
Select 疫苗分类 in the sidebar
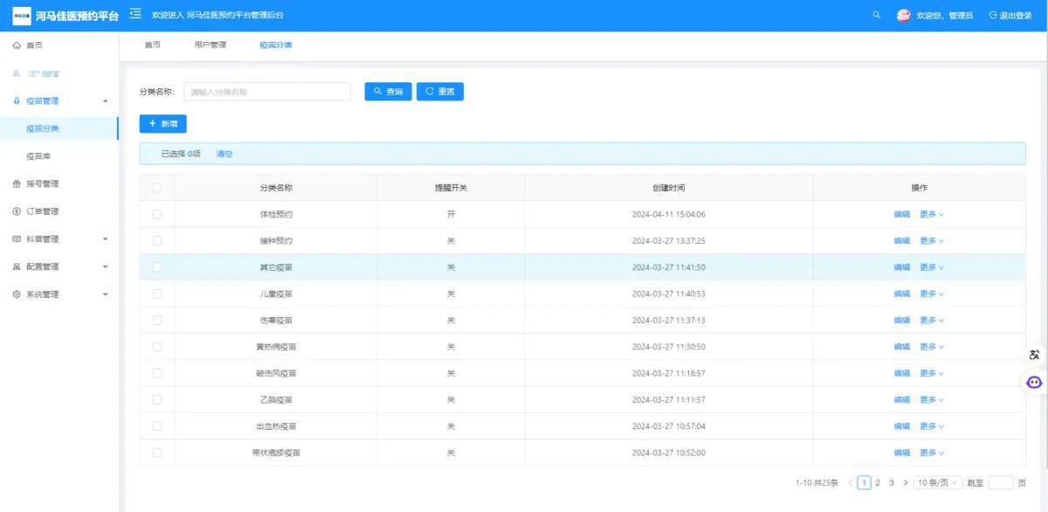click(59, 128)
